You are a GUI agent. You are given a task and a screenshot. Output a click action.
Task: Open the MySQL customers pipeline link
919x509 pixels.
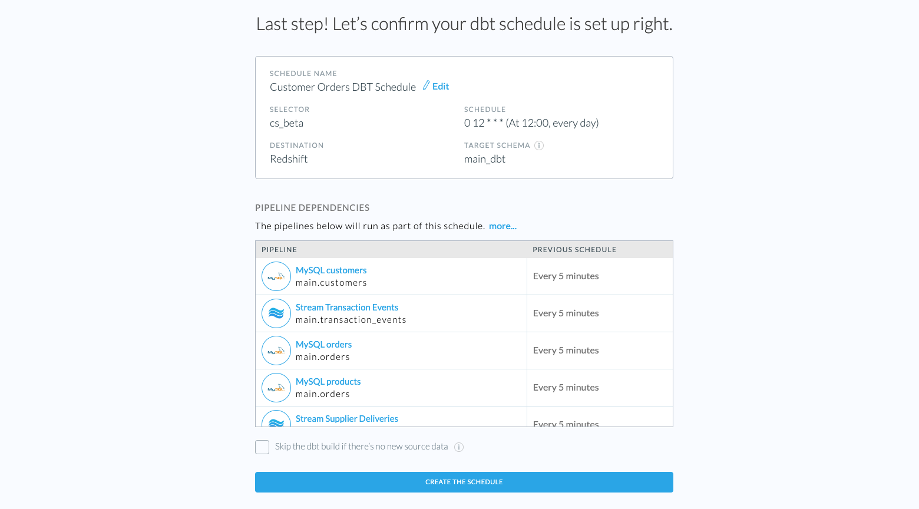point(331,270)
